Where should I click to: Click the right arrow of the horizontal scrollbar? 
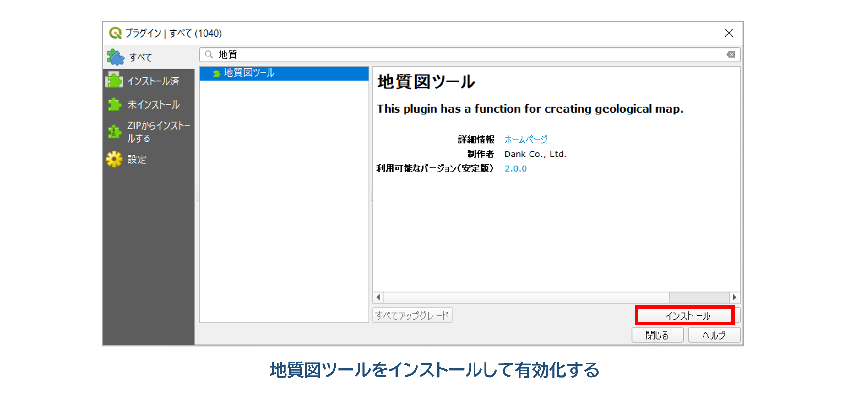[735, 297]
